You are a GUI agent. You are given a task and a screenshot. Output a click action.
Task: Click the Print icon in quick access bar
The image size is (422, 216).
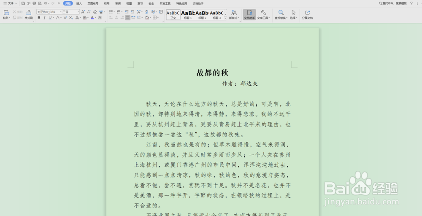[x=34, y=3]
